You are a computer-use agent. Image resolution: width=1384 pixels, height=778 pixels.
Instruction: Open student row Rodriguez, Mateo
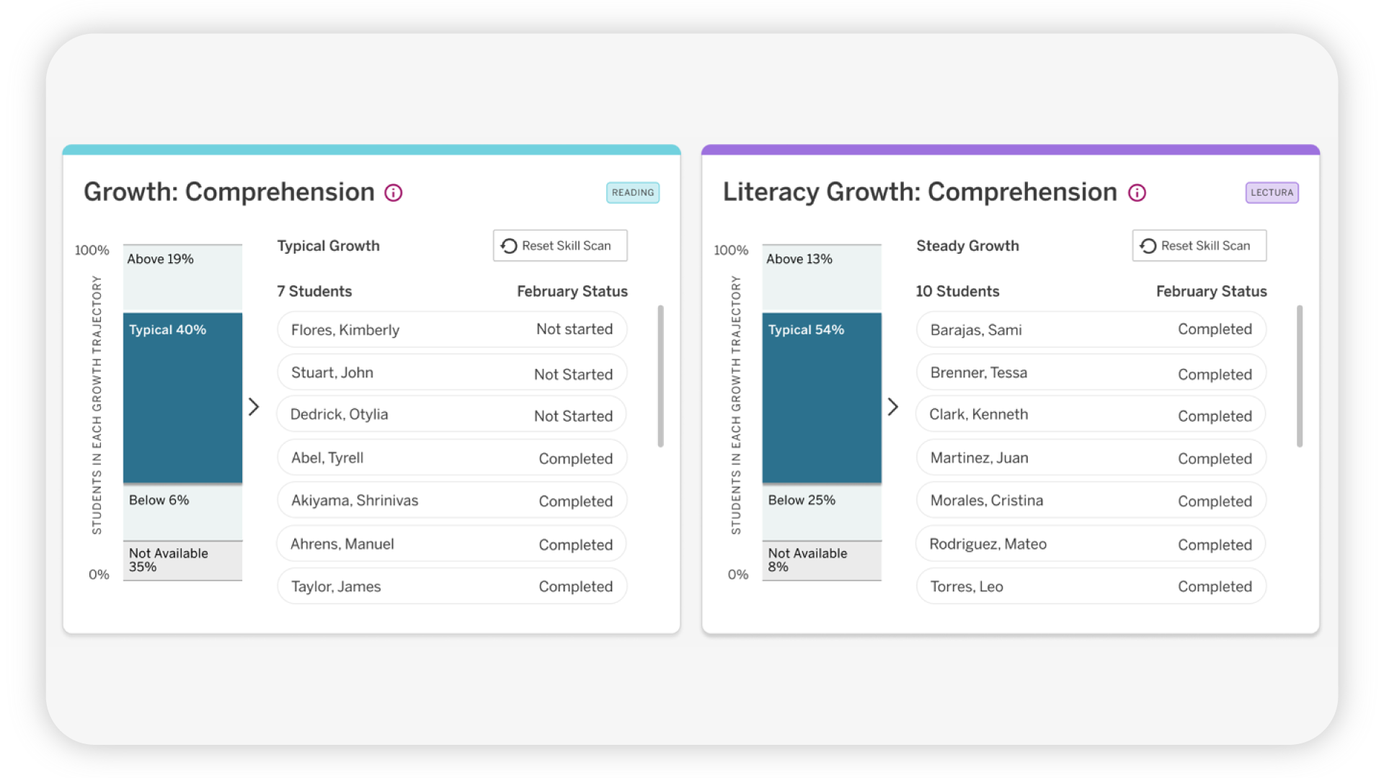(1091, 544)
